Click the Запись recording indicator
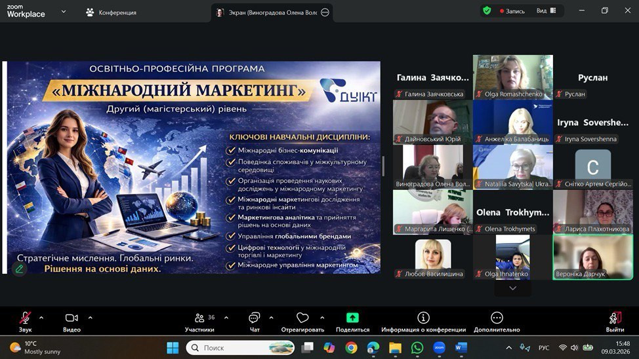 (512, 10)
